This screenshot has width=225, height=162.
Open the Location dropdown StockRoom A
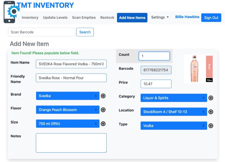(x=174, y=112)
